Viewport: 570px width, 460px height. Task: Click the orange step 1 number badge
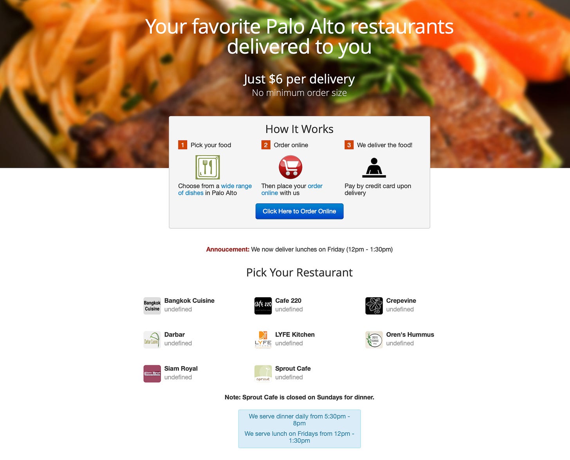pyautogui.click(x=182, y=145)
